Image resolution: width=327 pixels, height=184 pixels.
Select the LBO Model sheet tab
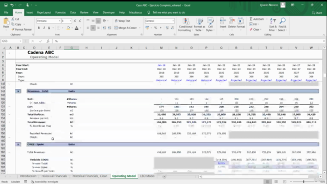coord(148,176)
